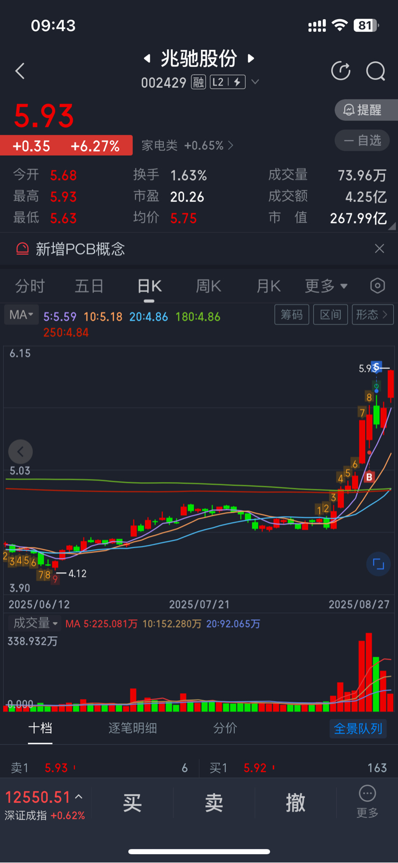Tap the 撤 cancel order button
Image resolution: width=398 pixels, height=863 pixels.
coord(295,803)
